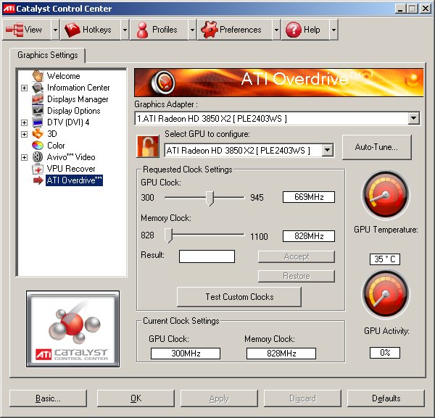Click the Welcome hand icon
Screen dimensions: 435x418
click(x=38, y=75)
